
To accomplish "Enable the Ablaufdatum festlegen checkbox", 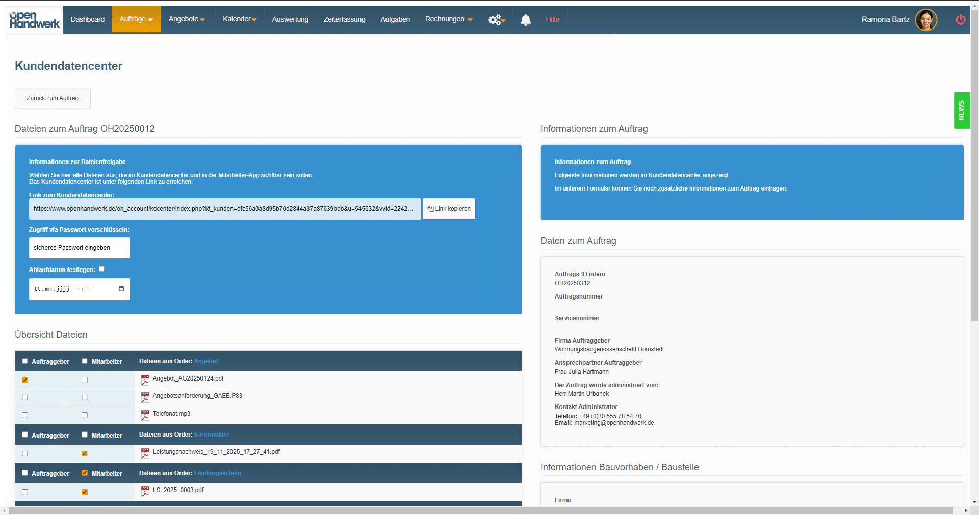I will click(102, 269).
